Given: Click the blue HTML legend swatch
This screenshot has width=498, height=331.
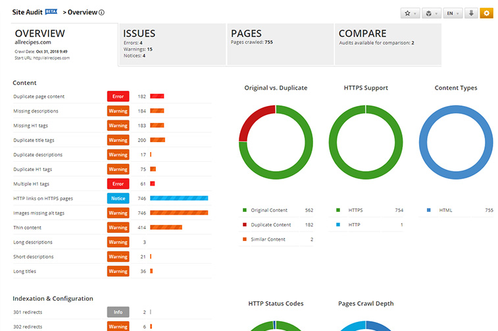Looking at the screenshot, I should 428,211.
